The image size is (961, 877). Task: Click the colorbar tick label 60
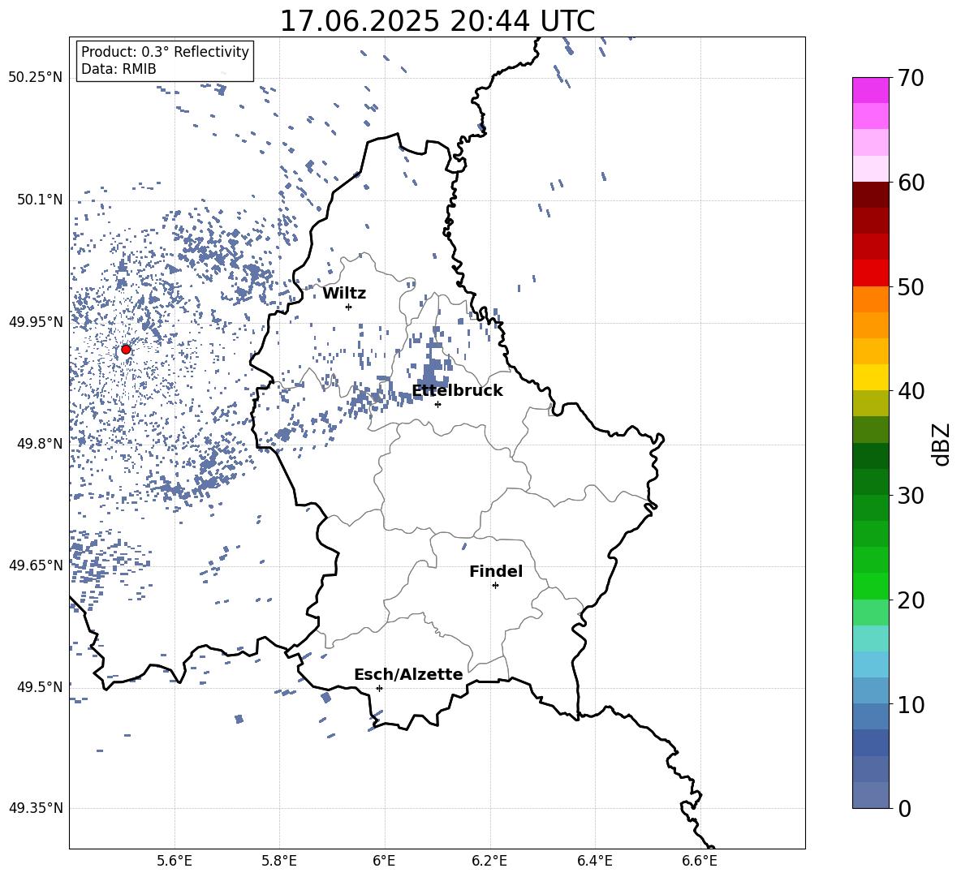point(911,183)
